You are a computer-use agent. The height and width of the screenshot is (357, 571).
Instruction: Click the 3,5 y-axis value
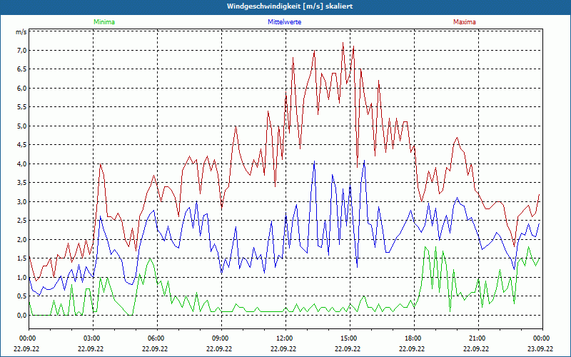tap(22, 183)
